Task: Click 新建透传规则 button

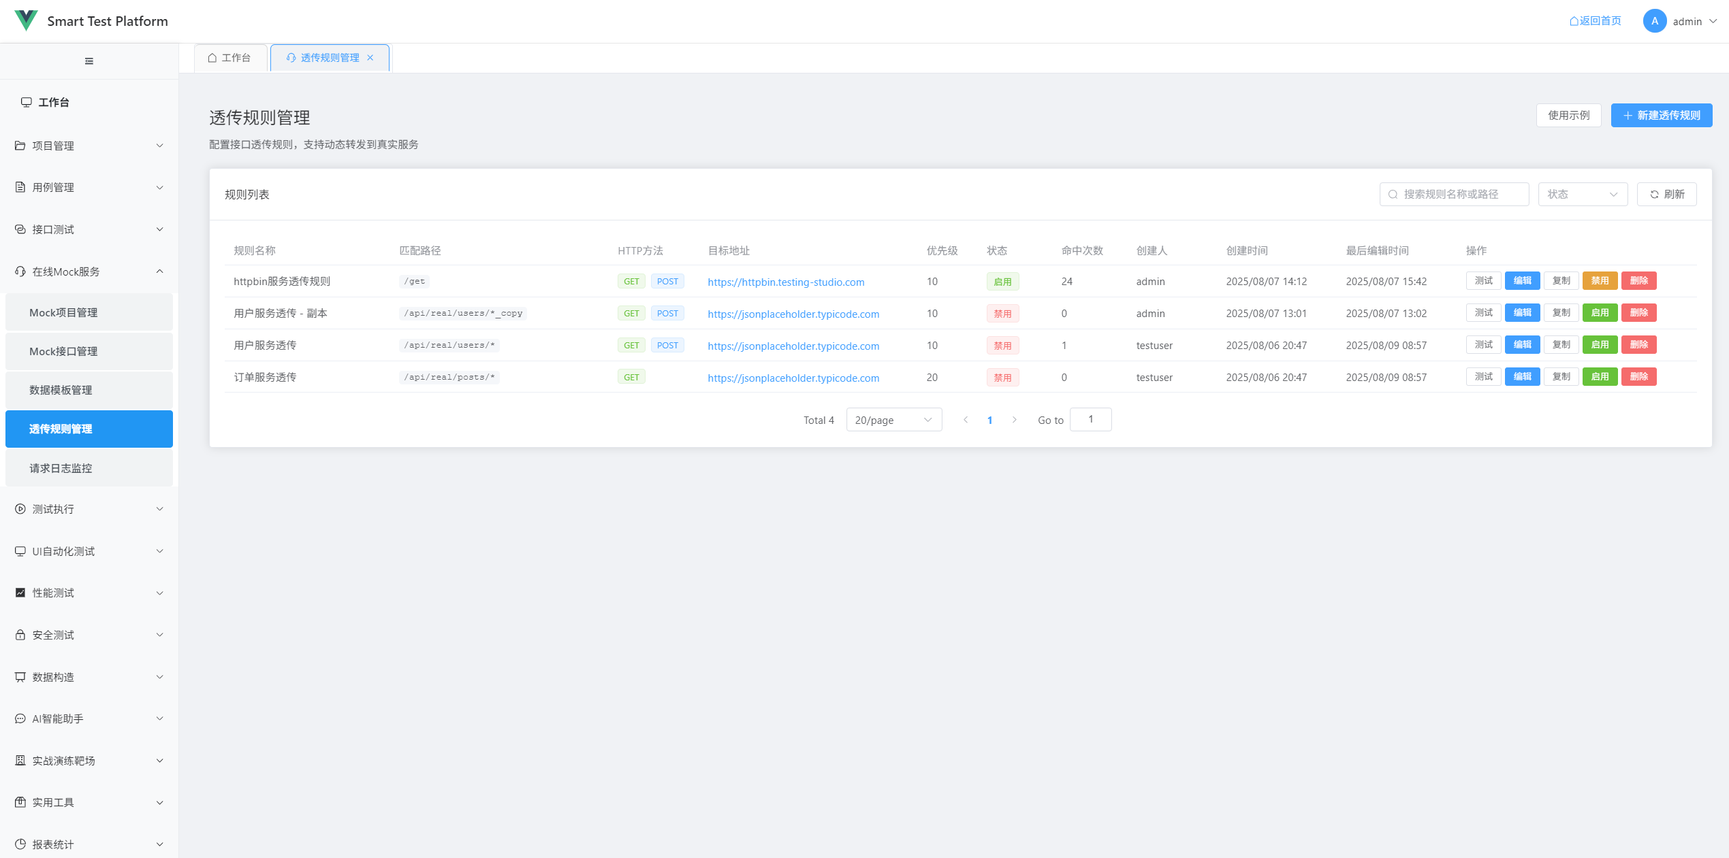Action: pyautogui.click(x=1661, y=116)
